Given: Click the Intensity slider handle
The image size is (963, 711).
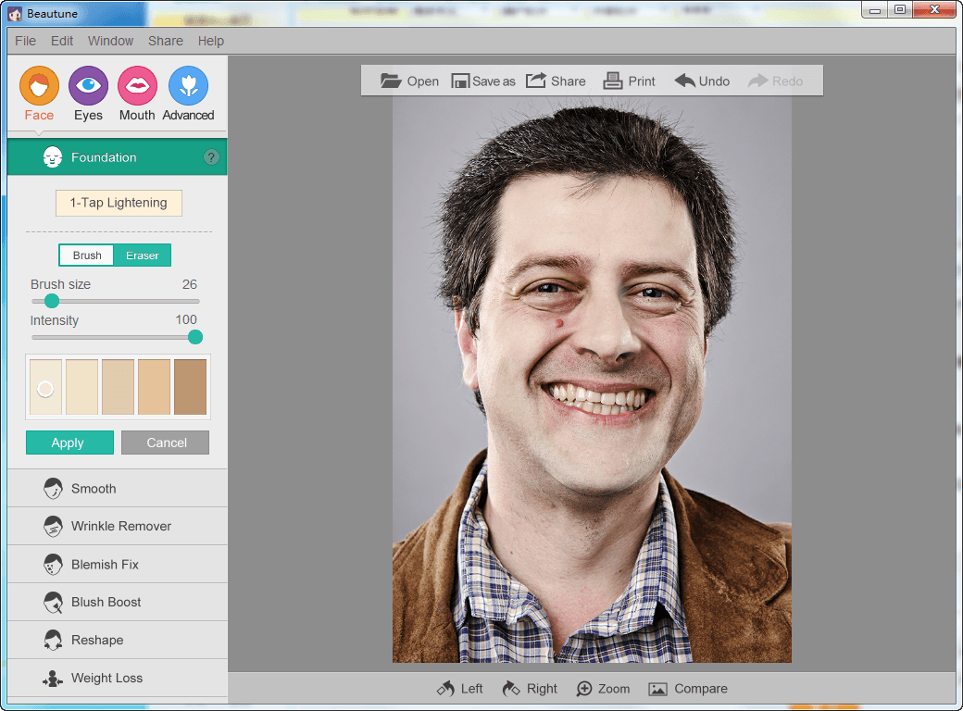Looking at the screenshot, I should (x=195, y=337).
